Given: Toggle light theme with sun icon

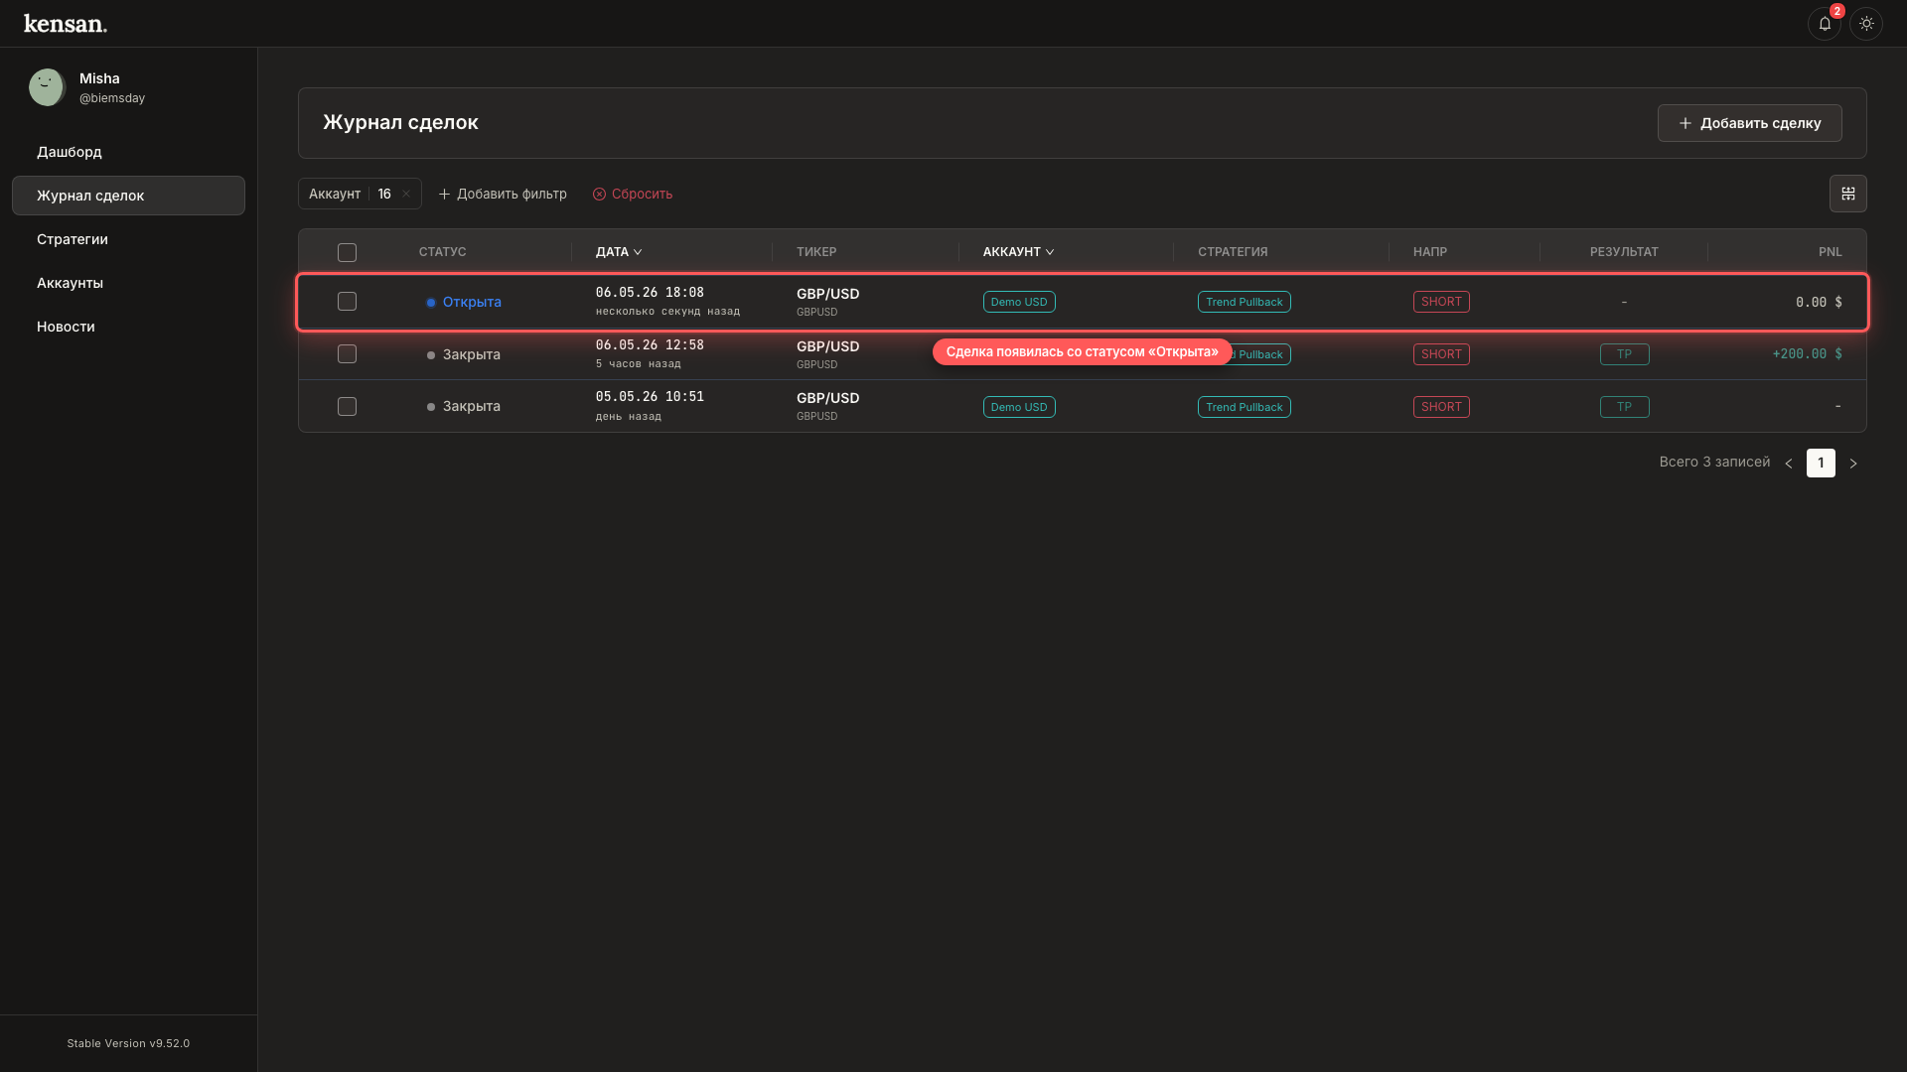Looking at the screenshot, I should [1866, 24].
